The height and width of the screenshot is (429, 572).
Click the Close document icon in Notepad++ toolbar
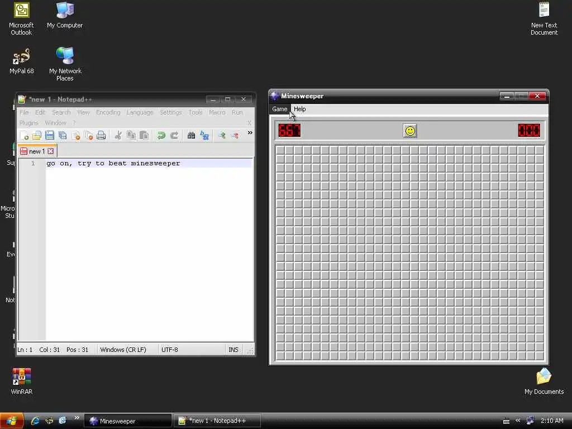tap(75, 136)
